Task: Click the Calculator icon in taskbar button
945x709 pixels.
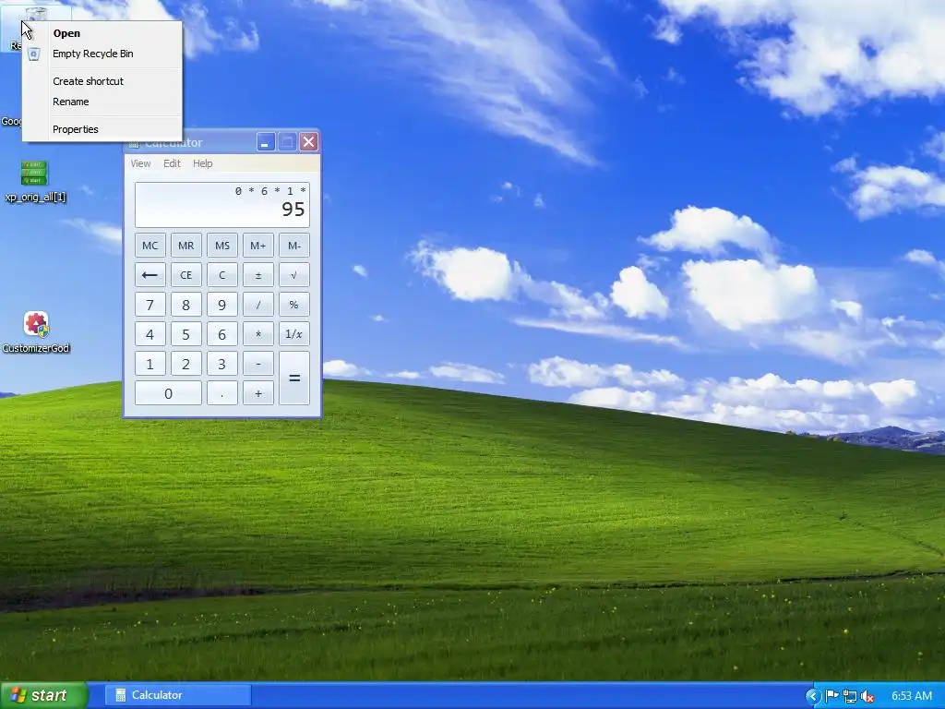Action: [x=120, y=695]
